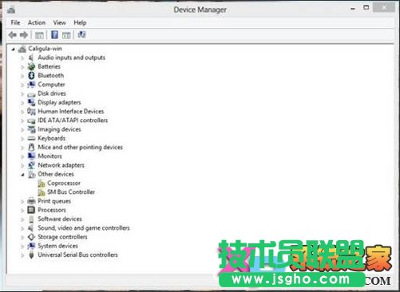
Task: Expand the Audio inputs and outputs arrow
Action: tap(22, 57)
